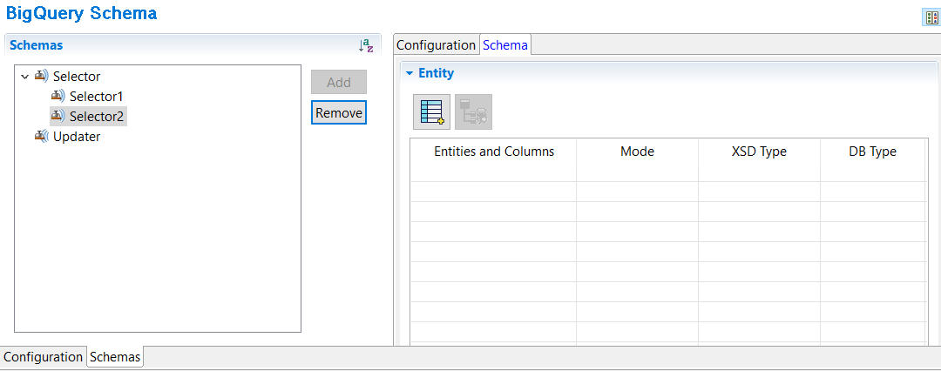Click the Selector2 node icon

pyautogui.click(x=58, y=115)
